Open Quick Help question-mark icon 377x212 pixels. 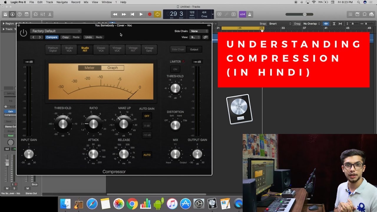point(19,14)
